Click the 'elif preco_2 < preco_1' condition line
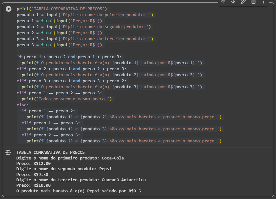The height and width of the screenshot is (199, 276). pyautogui.click(x=71, y=69)
